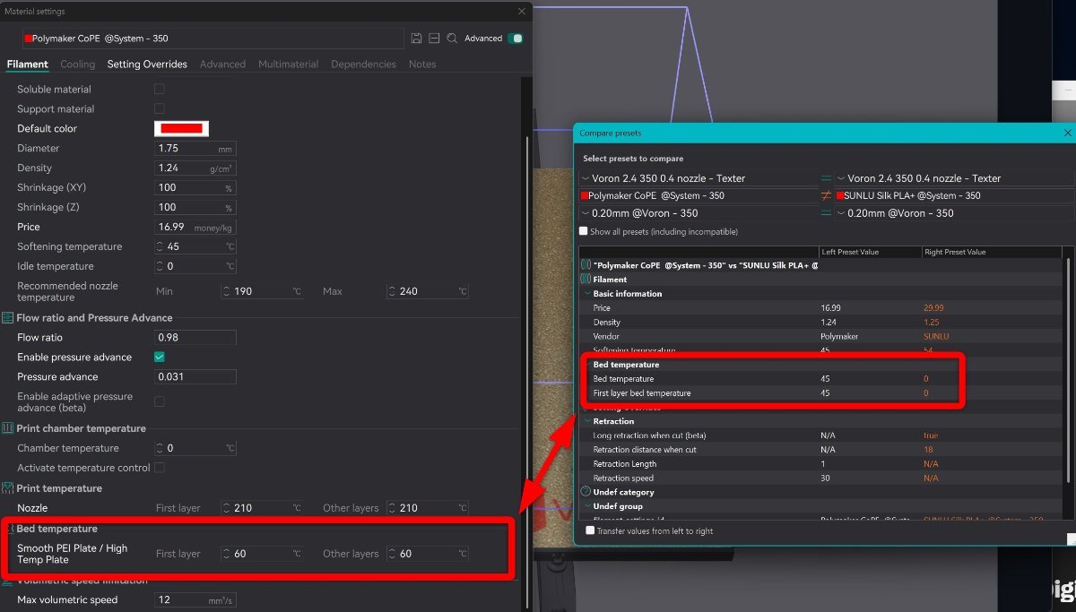Open right 0.20mm @Voron process dropdown
Screen dimensions: 1076x612
pyautogui.click(x=954, y=213)
